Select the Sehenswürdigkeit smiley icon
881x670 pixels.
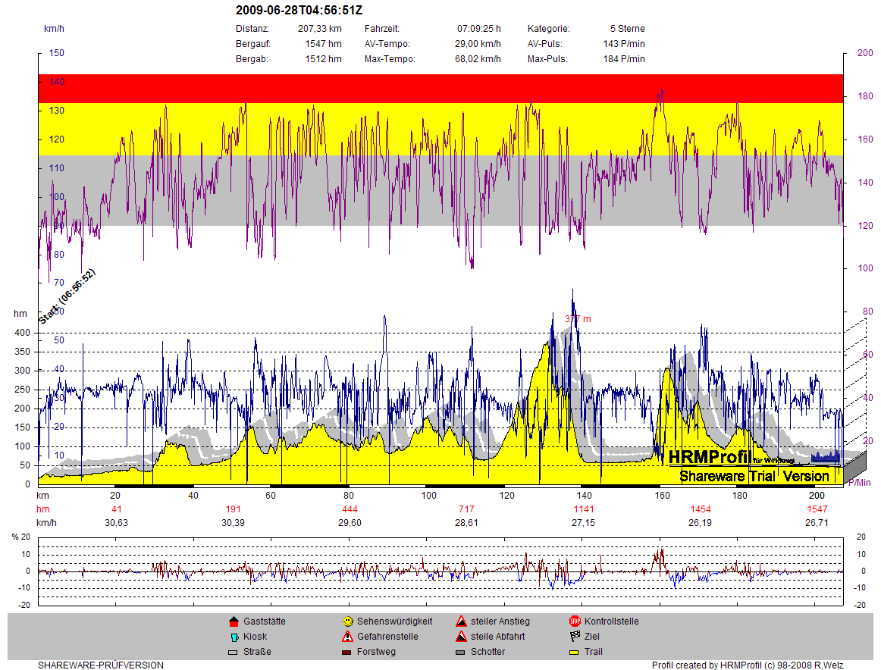click(x=347, y=621)
